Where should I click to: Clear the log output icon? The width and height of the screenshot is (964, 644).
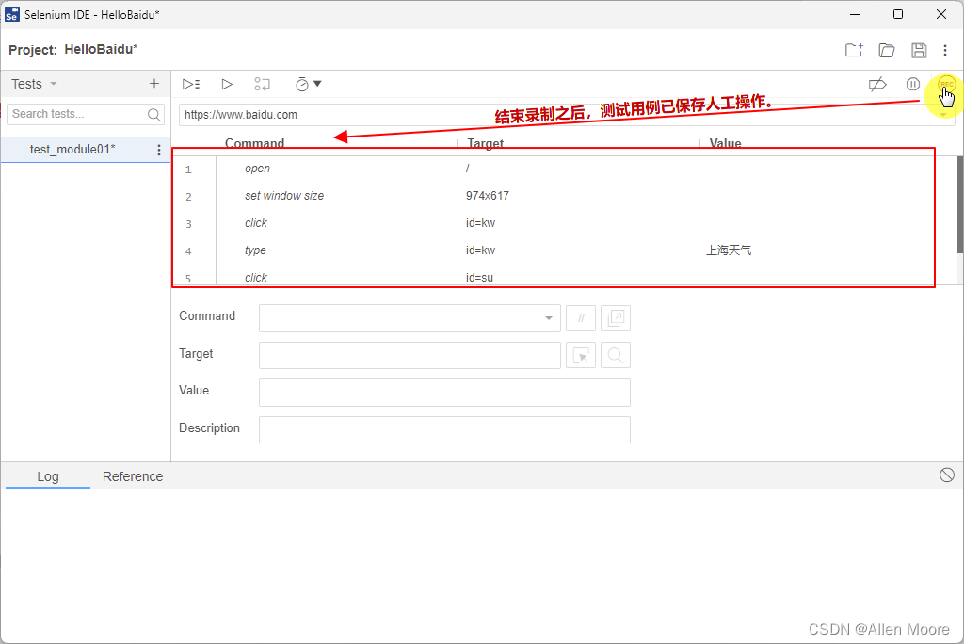tap(947, 475)
